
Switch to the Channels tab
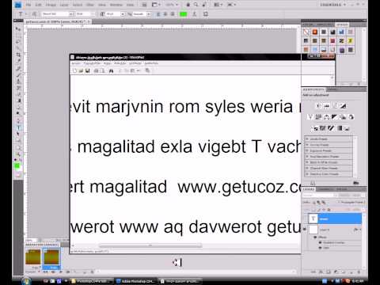[x=325, y=189]
